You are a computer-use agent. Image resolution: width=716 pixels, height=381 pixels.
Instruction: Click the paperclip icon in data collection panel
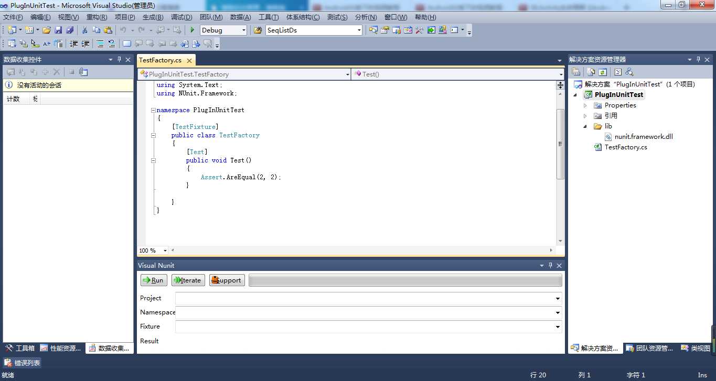83,72
